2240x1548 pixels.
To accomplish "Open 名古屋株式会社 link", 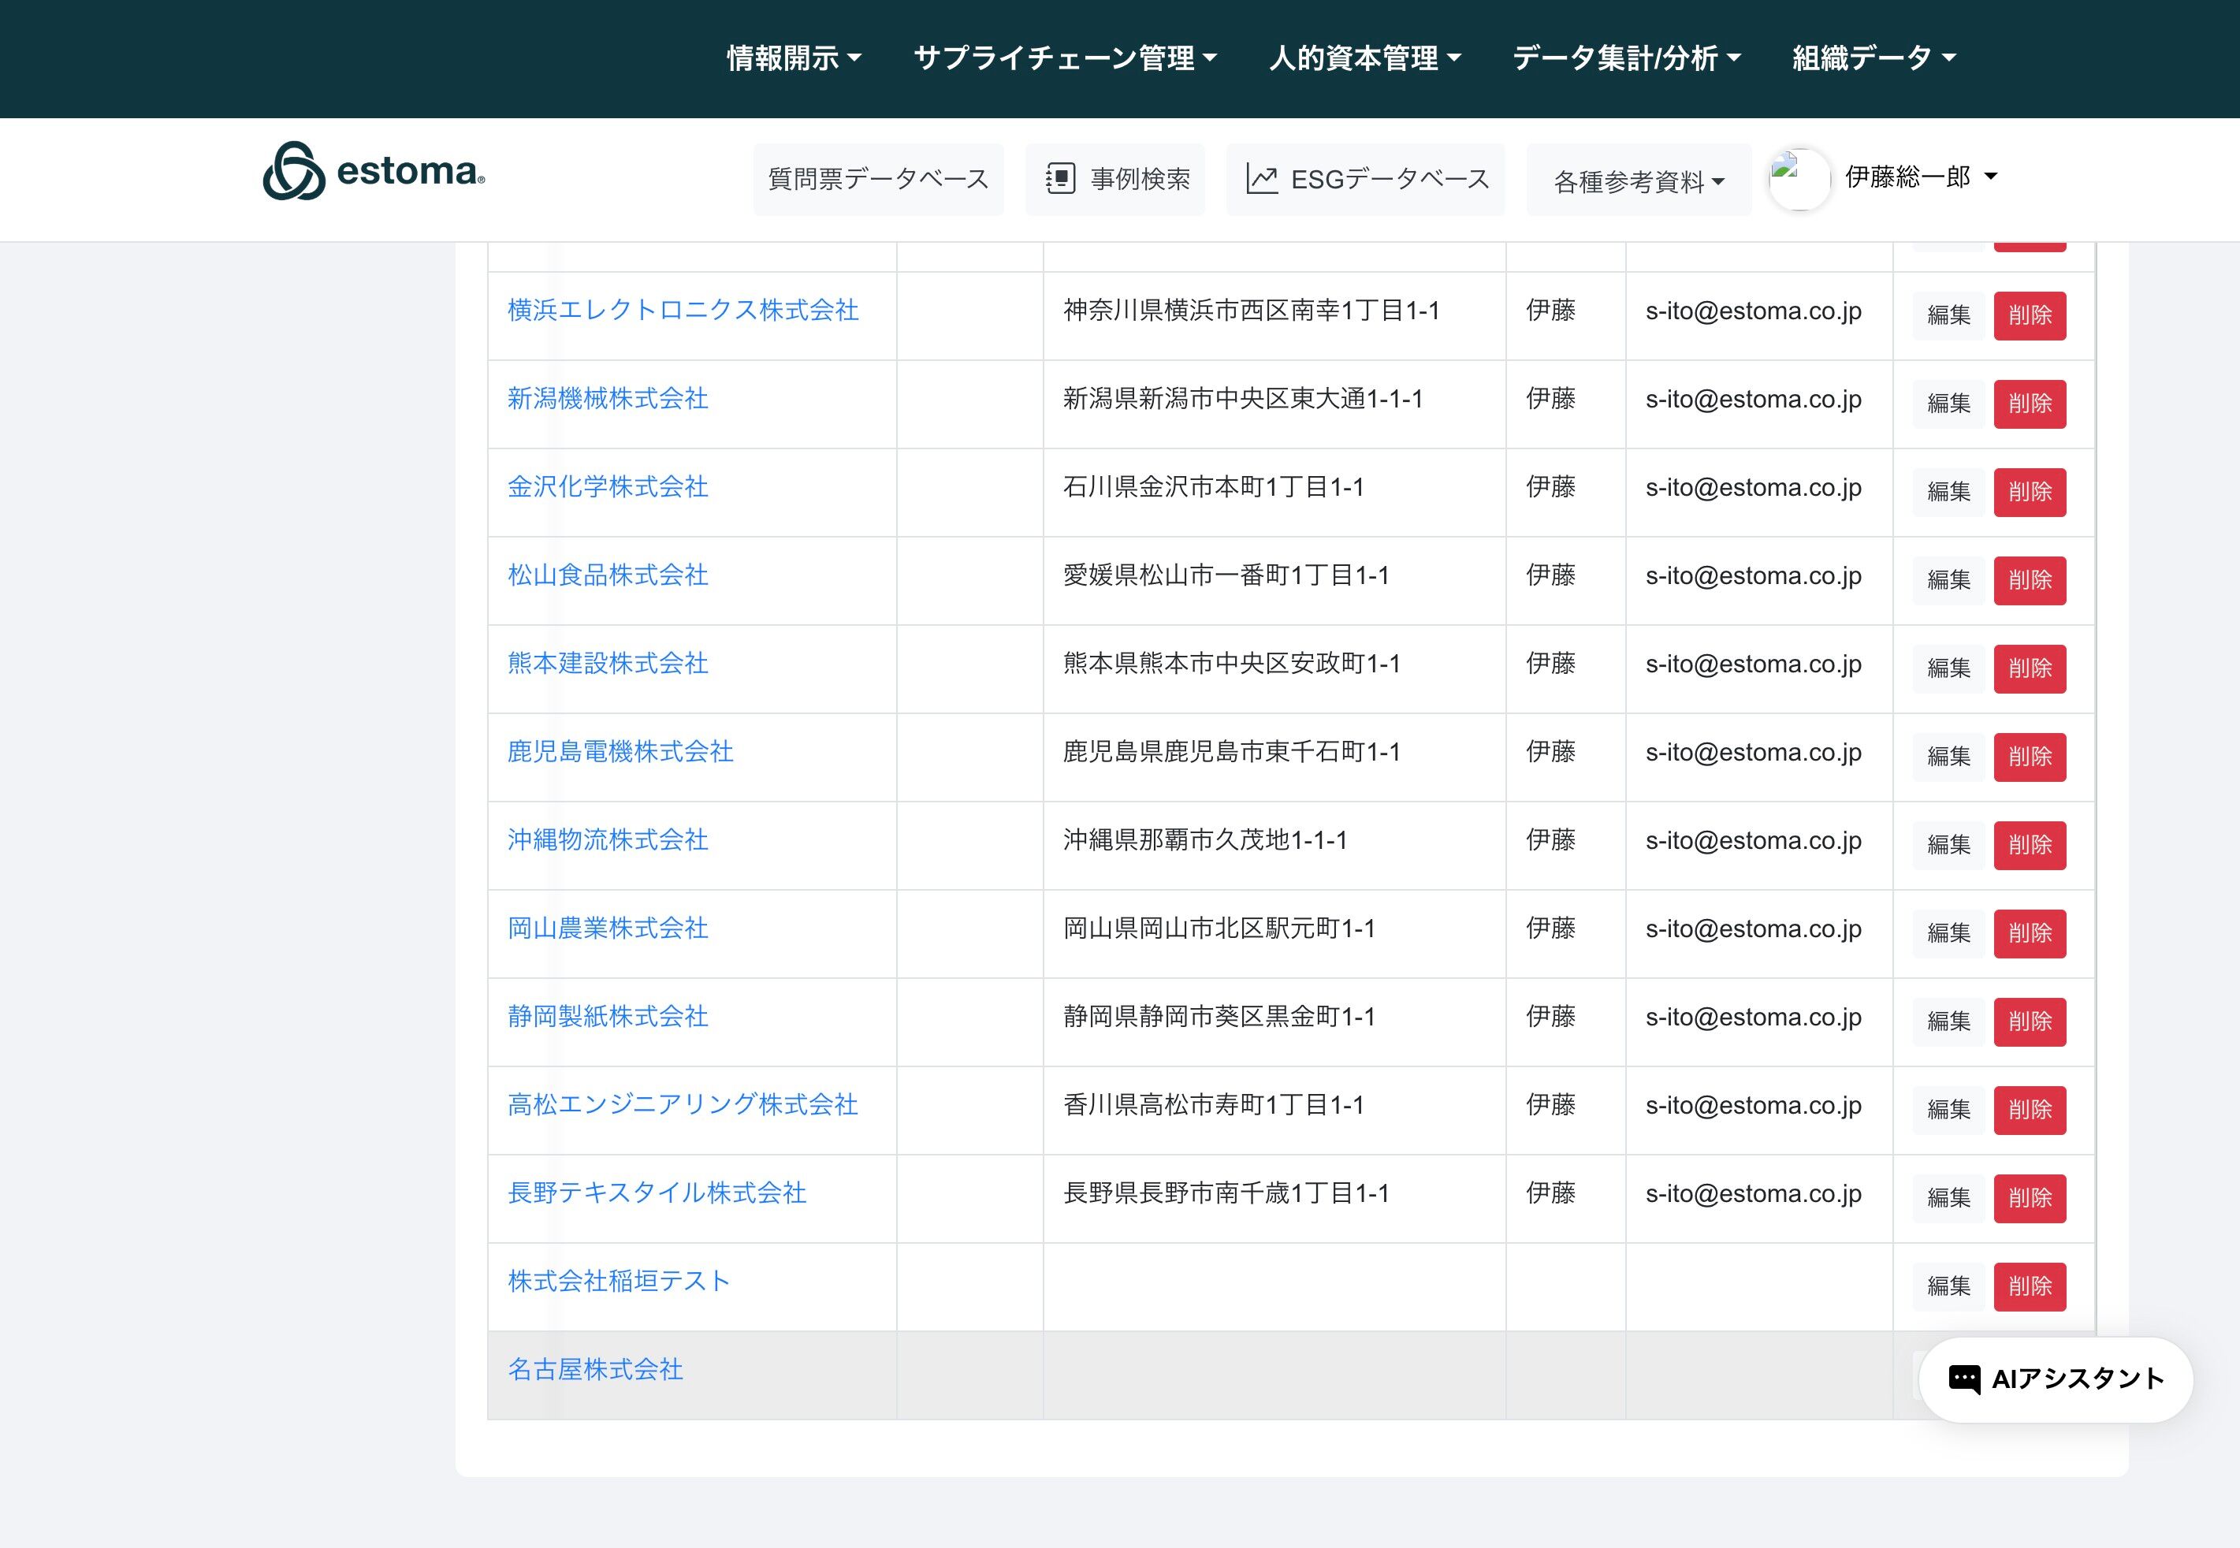I will coord(594,1370).
